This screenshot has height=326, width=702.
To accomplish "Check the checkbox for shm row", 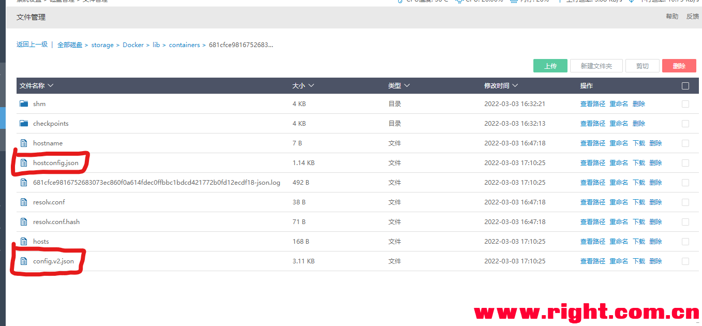I will (x=685, y=104).
